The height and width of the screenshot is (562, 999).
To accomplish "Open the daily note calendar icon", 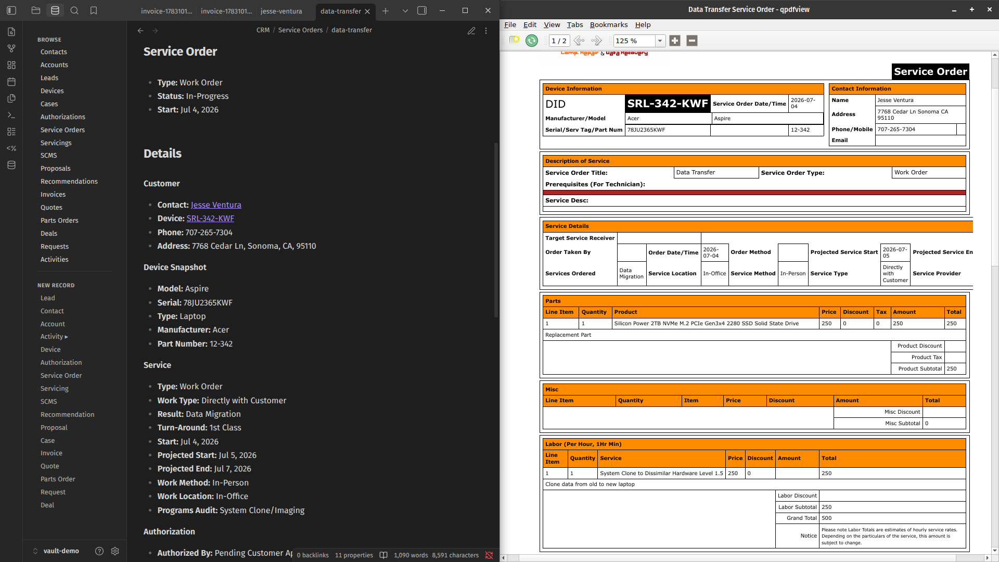I will 11,82.
